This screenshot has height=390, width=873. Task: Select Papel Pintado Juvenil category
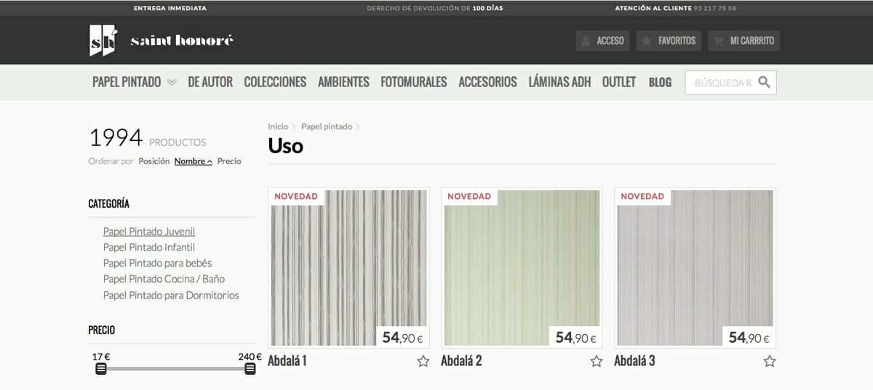pyautogui.click(x=149, y=232)
